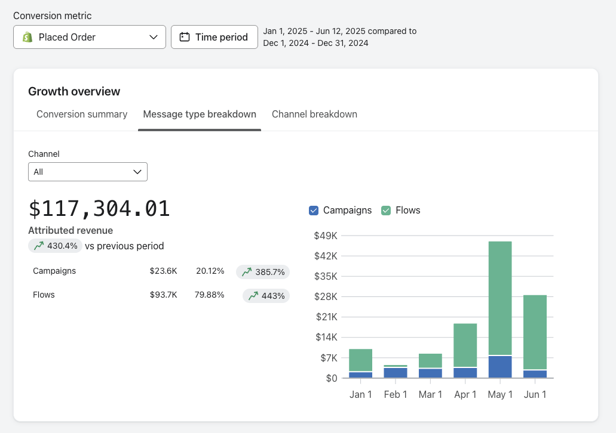The image size is (616, 433).
Task: Click the Campaigns 385.7% growth badge
Action: pos(263,272)
